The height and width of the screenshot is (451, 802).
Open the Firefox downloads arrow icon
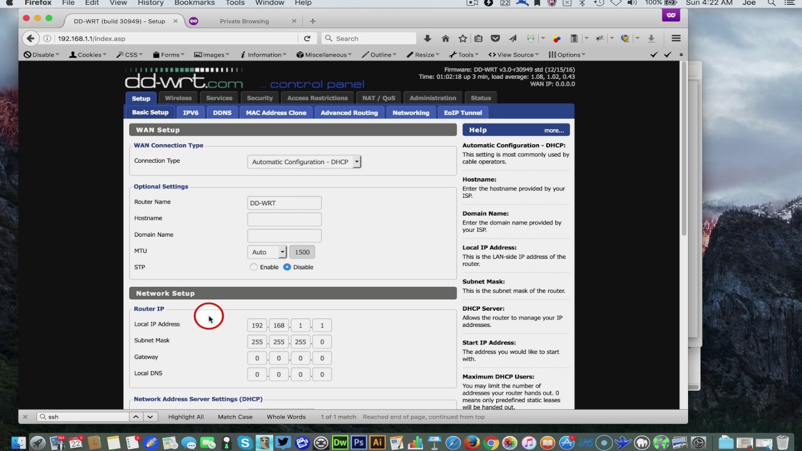(x=427, y=38)
